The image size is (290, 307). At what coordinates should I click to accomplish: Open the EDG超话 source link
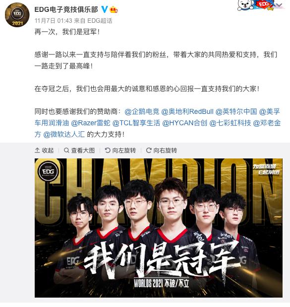pos(100,21)
